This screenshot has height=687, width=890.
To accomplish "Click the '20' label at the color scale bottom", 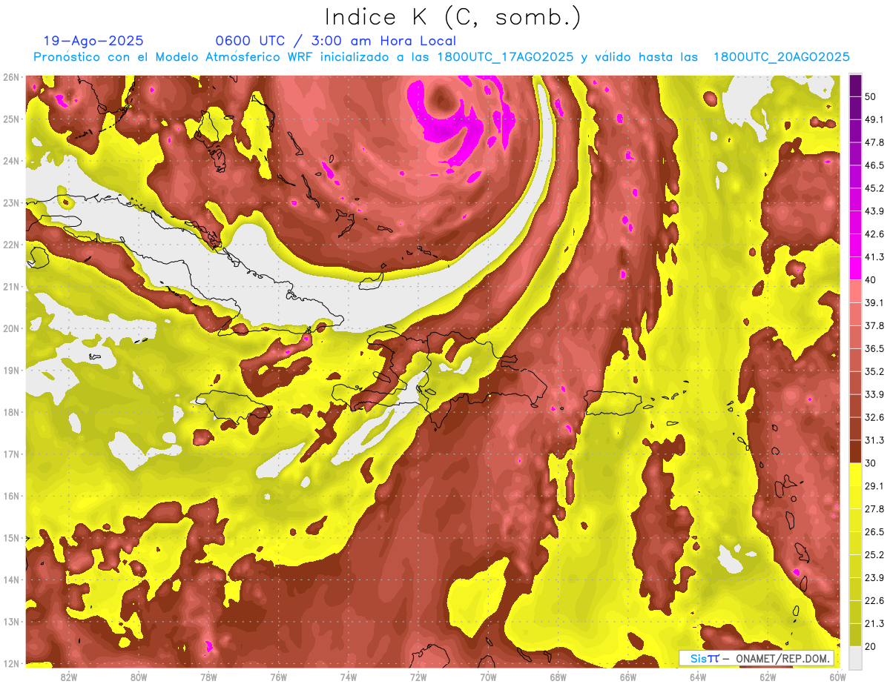I will click(x=871, y=645).
